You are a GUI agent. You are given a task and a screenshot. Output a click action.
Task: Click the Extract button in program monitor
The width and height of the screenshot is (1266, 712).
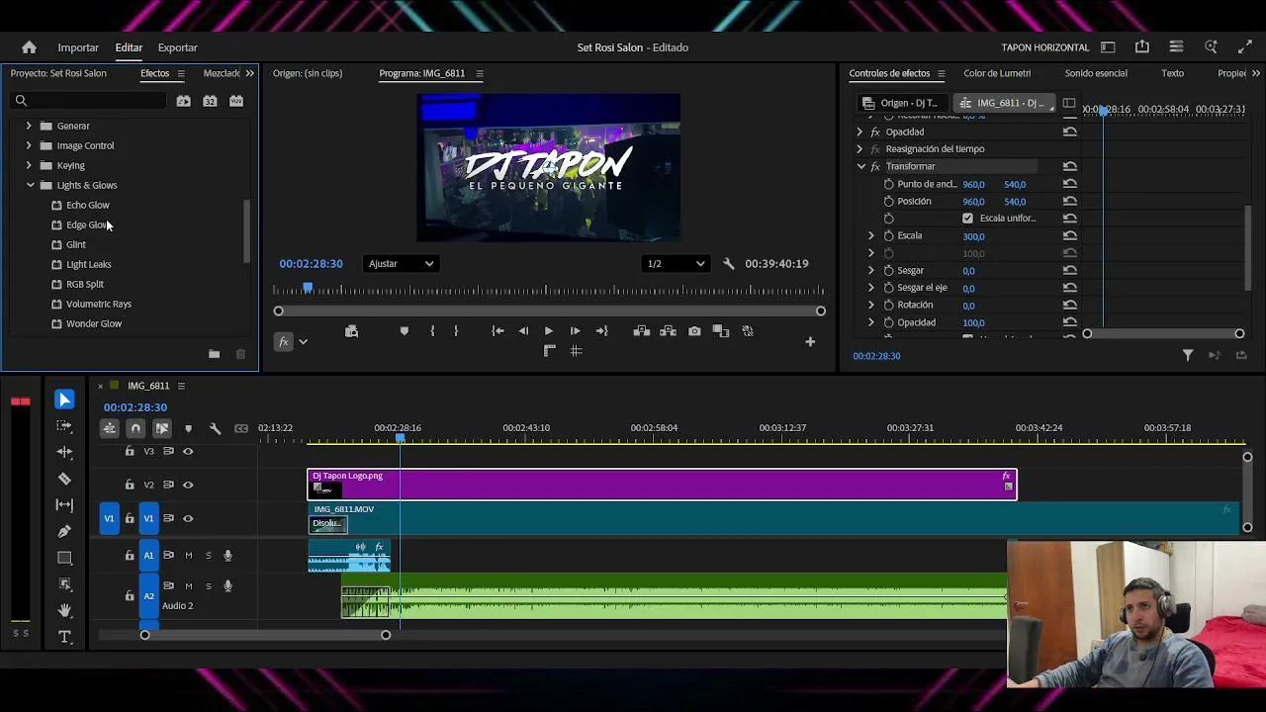(668, 331)
